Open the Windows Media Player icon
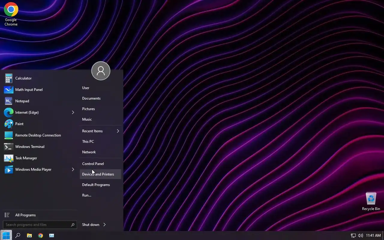This screenshot has width=384, height=240. pyautogui.click(x=8, y=169)
